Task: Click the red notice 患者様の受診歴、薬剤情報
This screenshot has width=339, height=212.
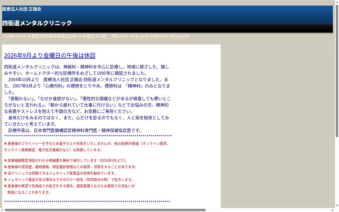Action: [x=71, y=167]
